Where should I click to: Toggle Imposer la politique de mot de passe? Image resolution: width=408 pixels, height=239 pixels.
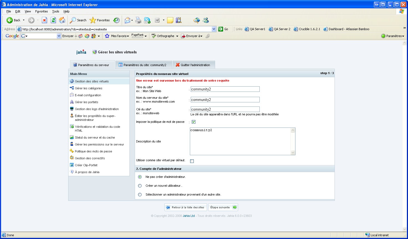pyautogui.click(x=193, y=122)
